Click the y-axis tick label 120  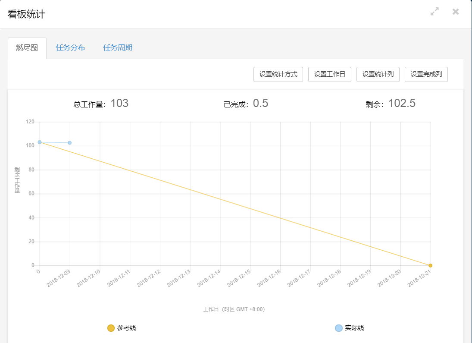(x=30, y=122)
